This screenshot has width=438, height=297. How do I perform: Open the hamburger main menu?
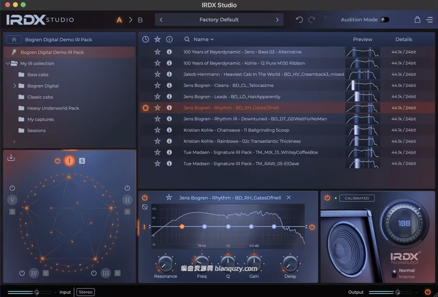[x=429, y=20]
